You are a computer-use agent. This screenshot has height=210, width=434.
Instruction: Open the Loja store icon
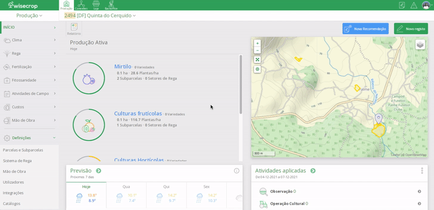pos(96,5)
